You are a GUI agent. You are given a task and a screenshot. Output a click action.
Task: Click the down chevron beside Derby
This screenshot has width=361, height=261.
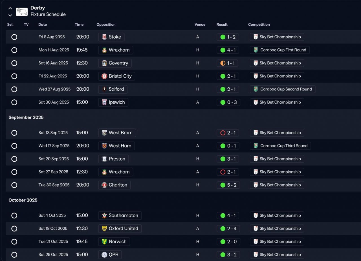tap(10, 15)
